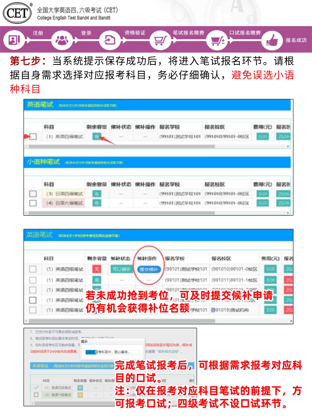Click 0.01 fee in 日语四级笔试 row
This screenshot has width=312, height=416.
pyautogui.click(x=263, y=194)
